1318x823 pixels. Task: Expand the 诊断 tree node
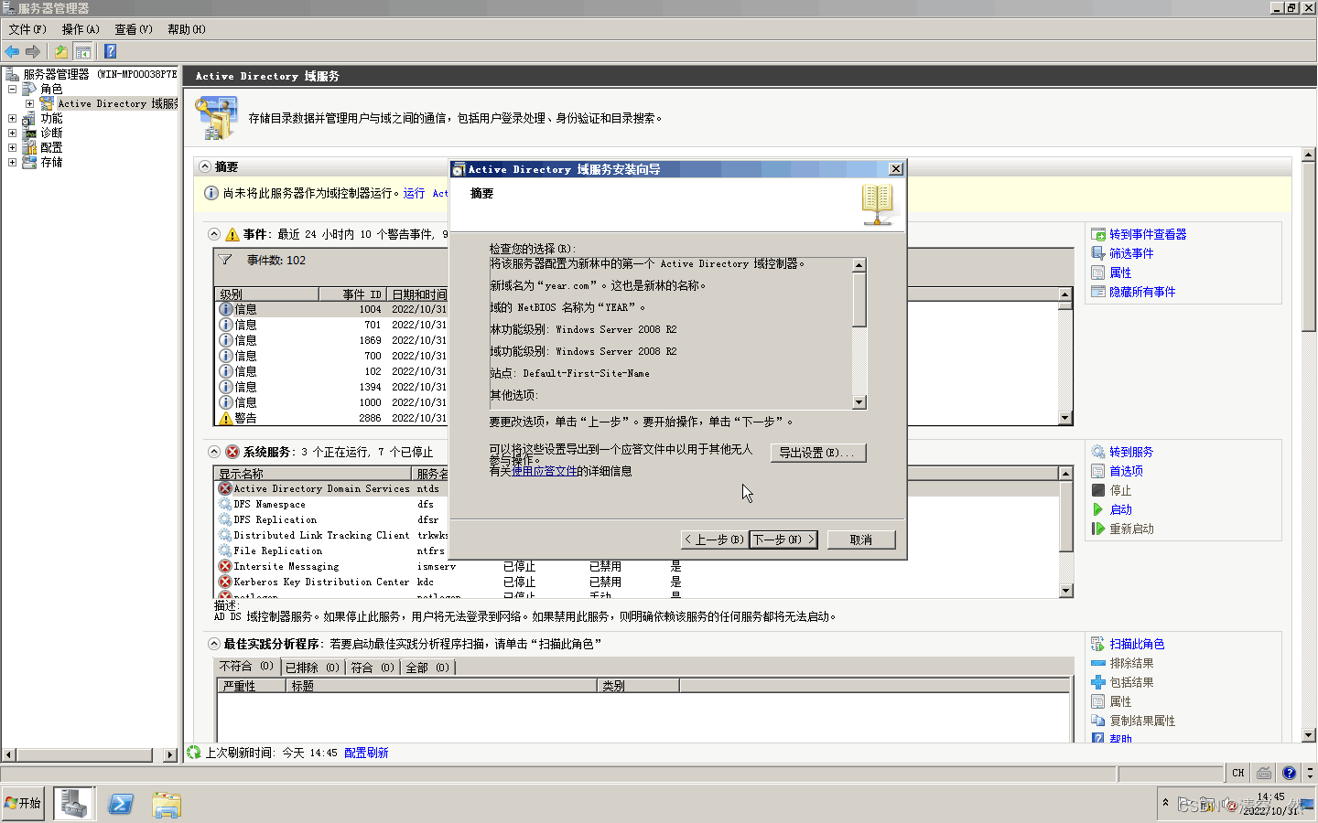pyautogui.click(x=12, y=134)
